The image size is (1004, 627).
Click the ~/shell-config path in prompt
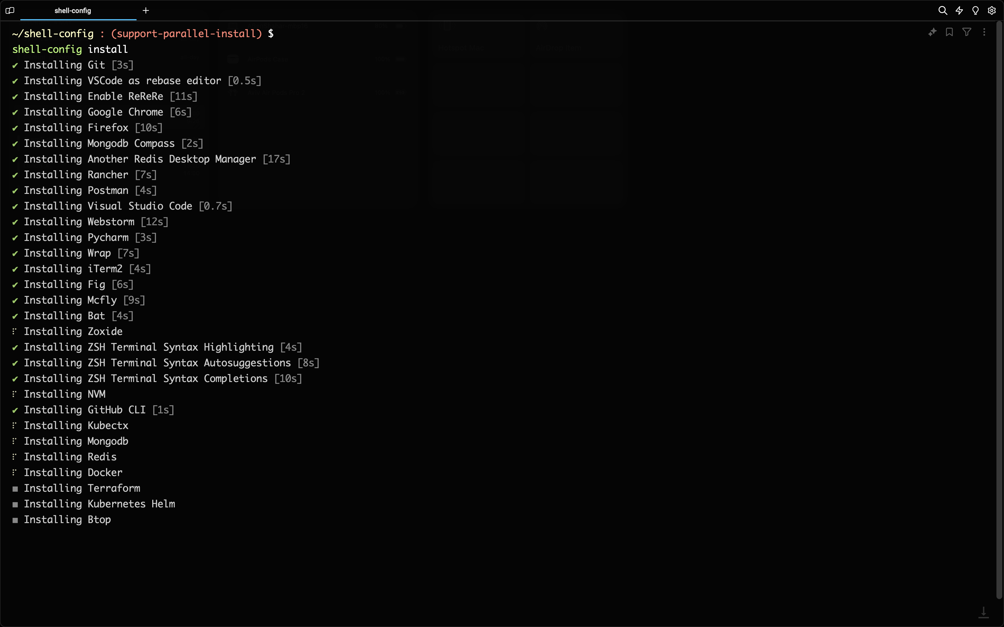pos(53,34)
